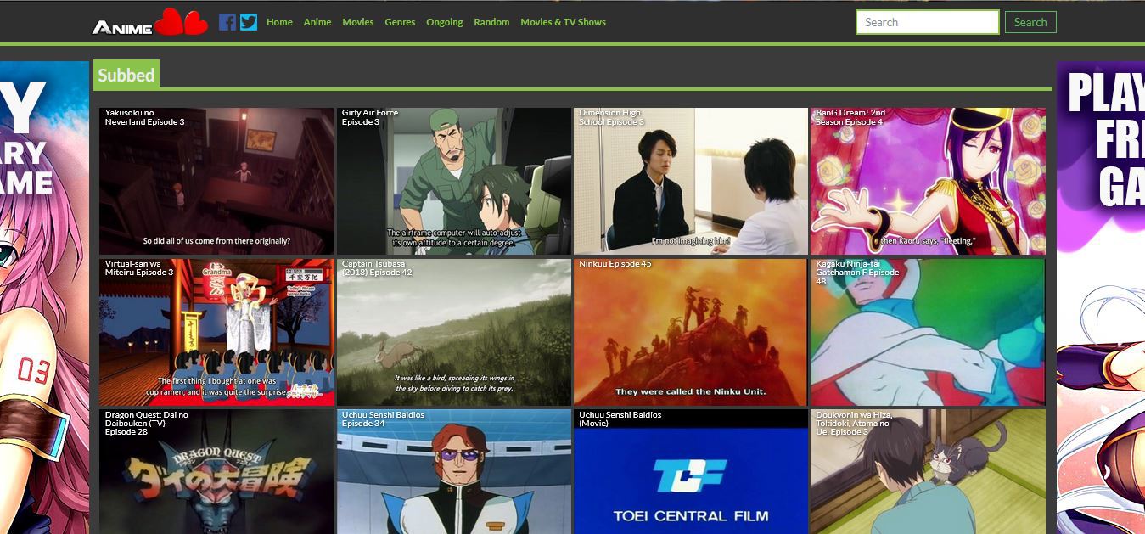Open Uchuu Senshi Baldios Episode 34 thumbnail
The width and height of the screenshot is (1145, 534).
[x=454, y=472]
